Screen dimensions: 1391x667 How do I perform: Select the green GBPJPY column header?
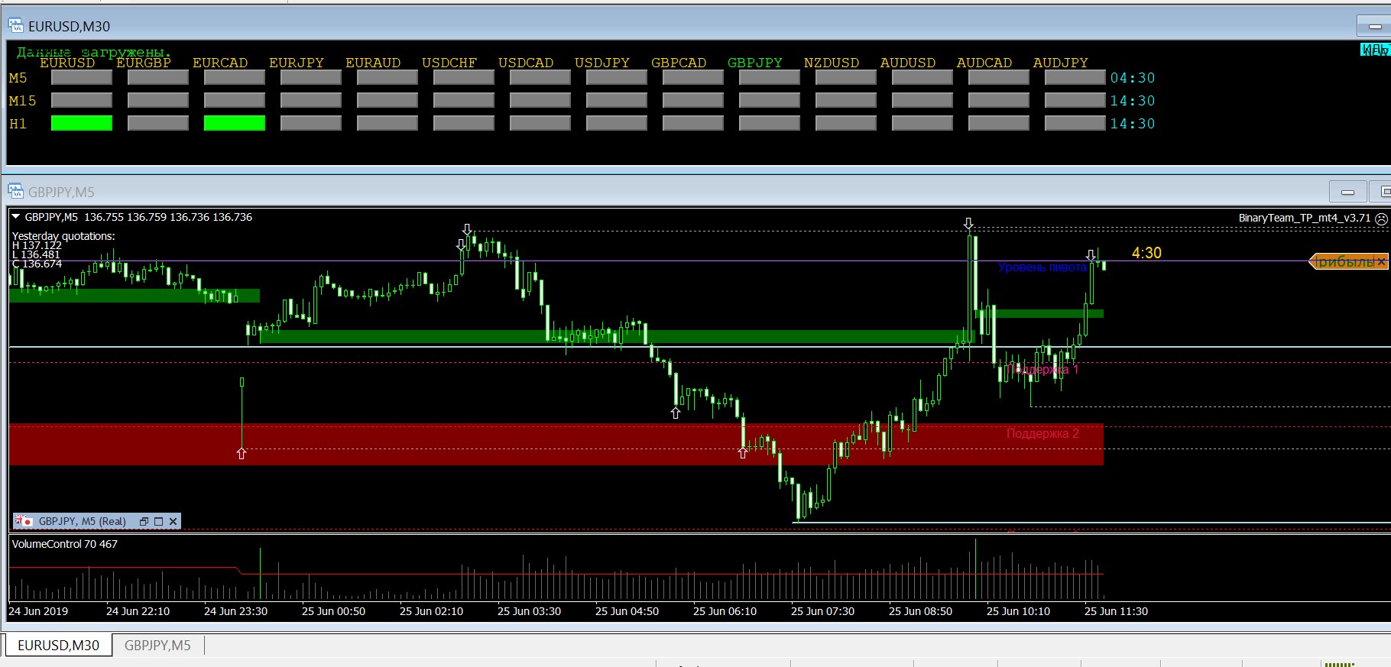(755, 63)
